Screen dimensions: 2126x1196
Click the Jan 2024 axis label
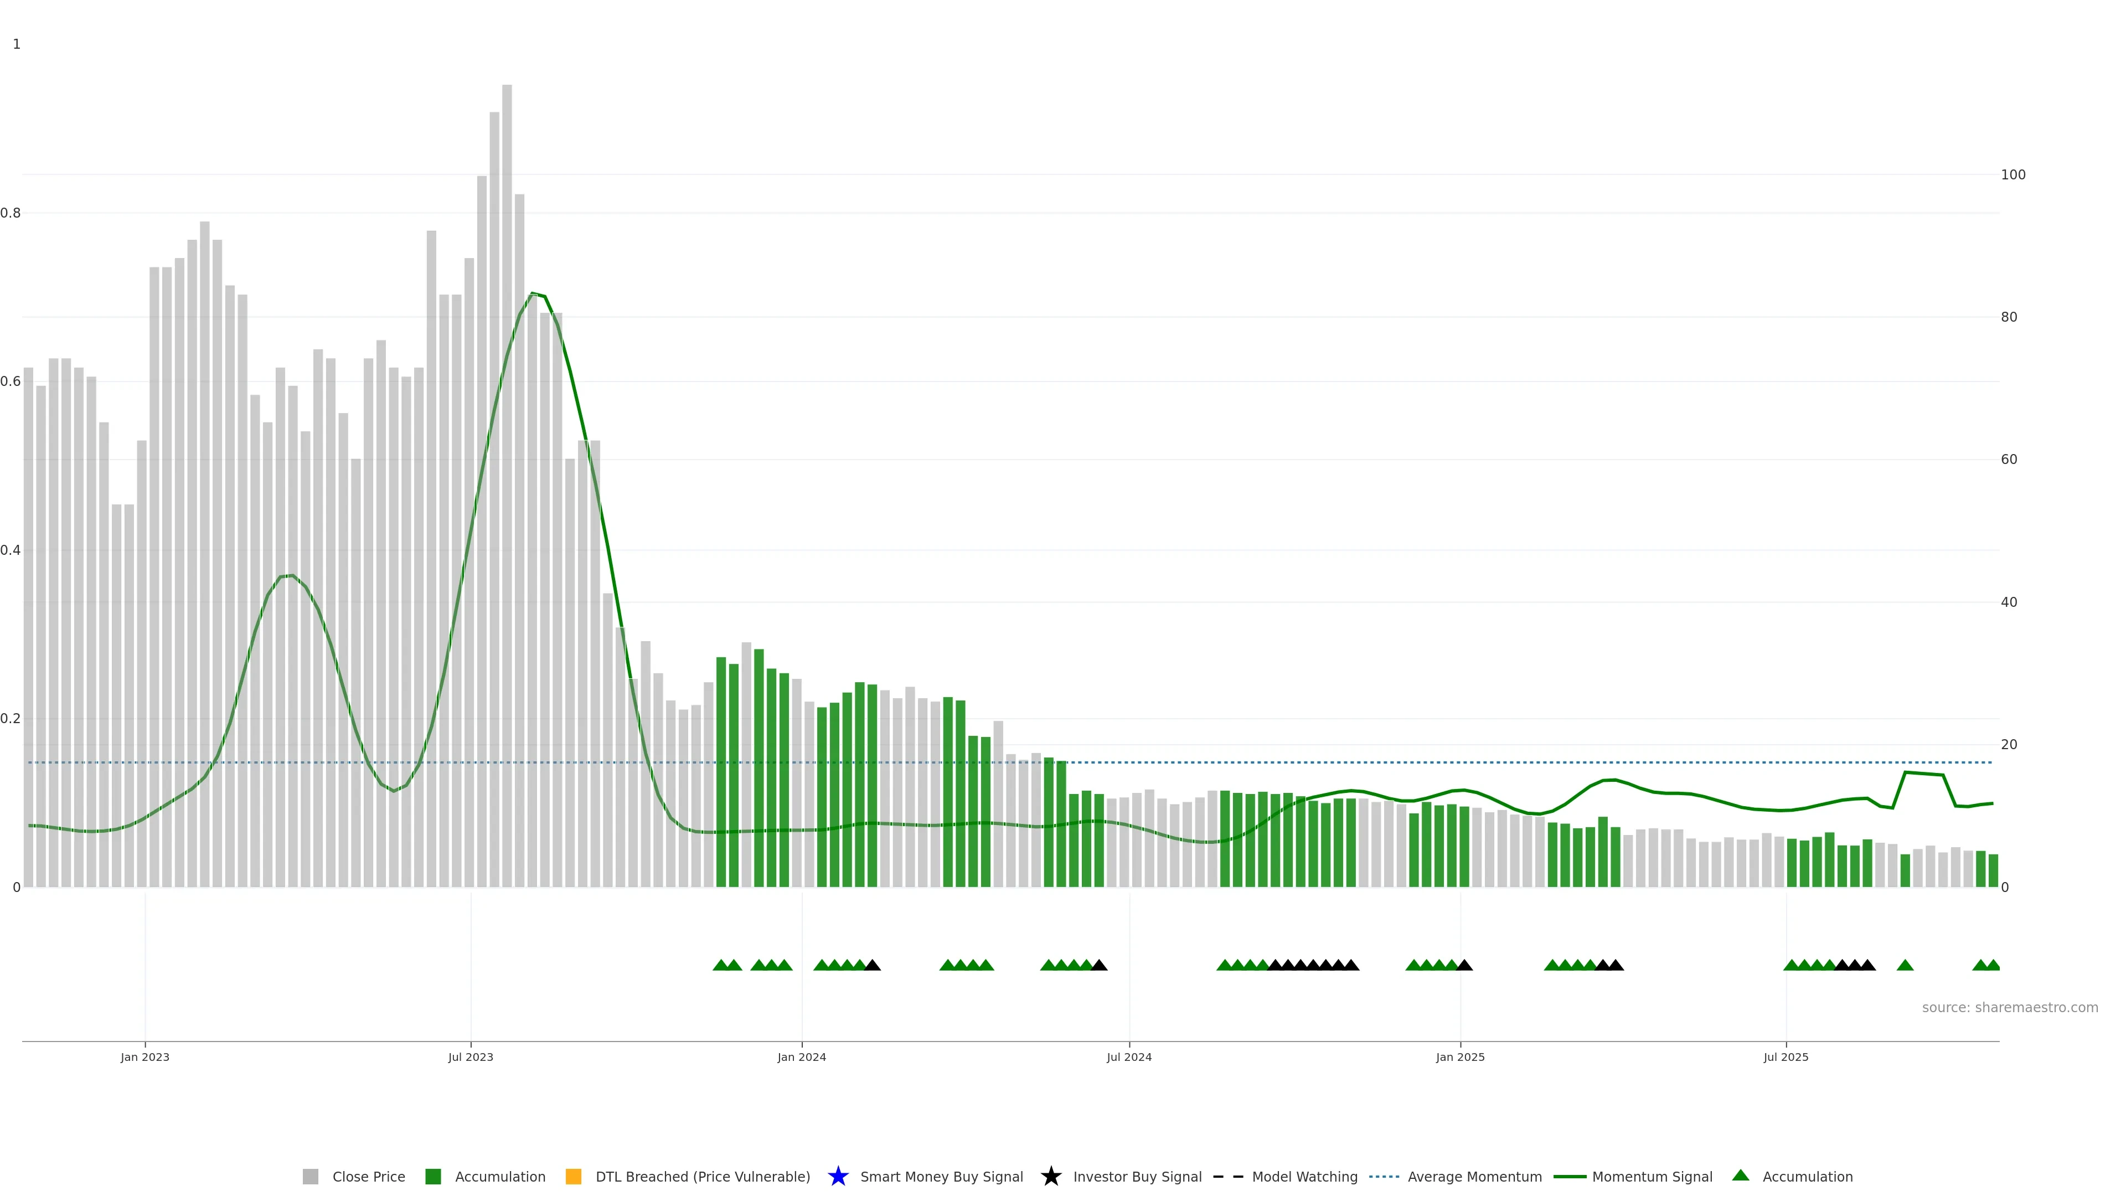(801, 1056)
